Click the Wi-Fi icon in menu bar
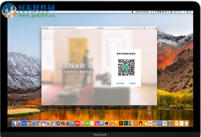 [169, 12]
